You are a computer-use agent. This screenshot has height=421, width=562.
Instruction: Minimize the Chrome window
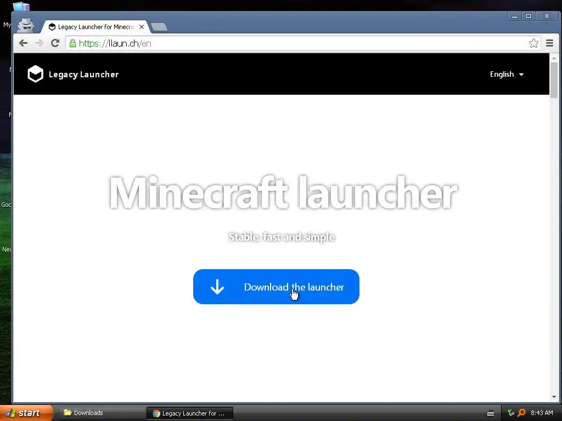pyautogui.click(x=515, y=16)
